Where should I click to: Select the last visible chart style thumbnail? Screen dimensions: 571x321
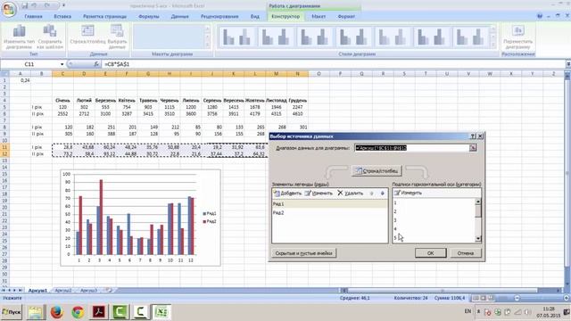(471, 37)
